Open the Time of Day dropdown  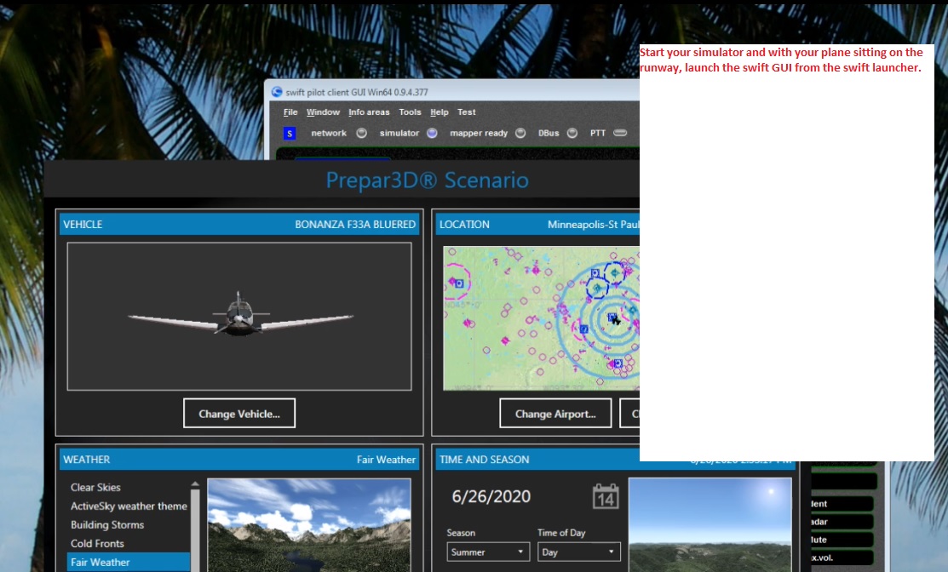pyautogui.click(x=579, y=552)
